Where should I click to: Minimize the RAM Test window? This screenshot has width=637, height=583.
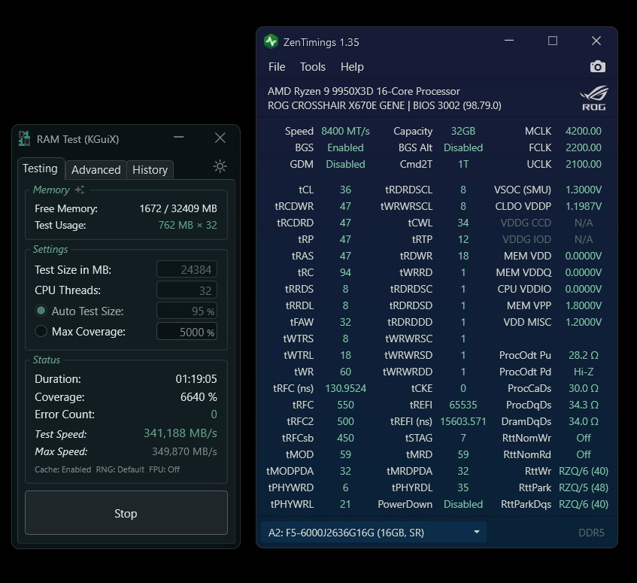(179, 138)
